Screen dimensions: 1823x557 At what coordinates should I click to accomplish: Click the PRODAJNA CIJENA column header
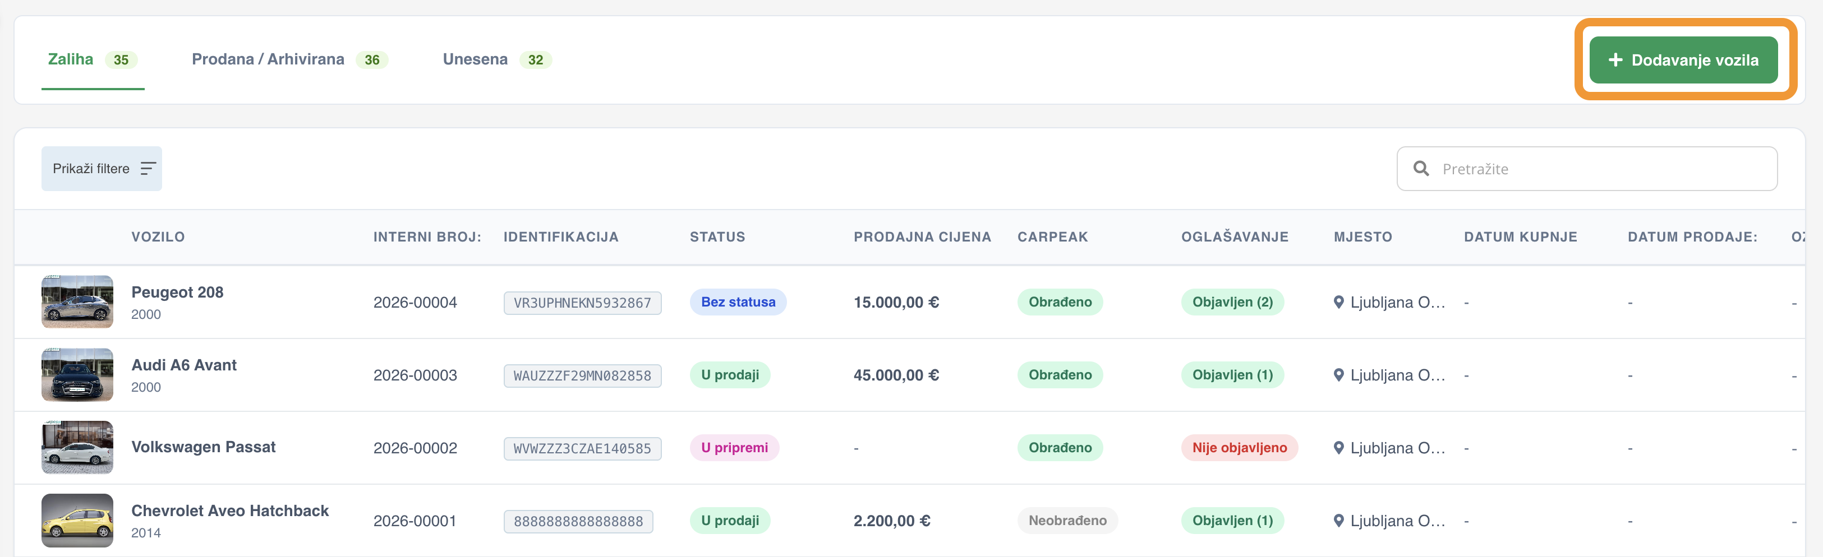[922, 237]
